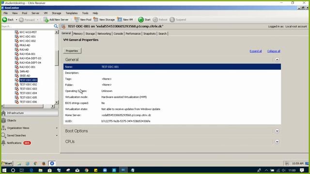This screenshot has width=310, height=174.
Task: Focus the search input field
Action: (27, 26)
